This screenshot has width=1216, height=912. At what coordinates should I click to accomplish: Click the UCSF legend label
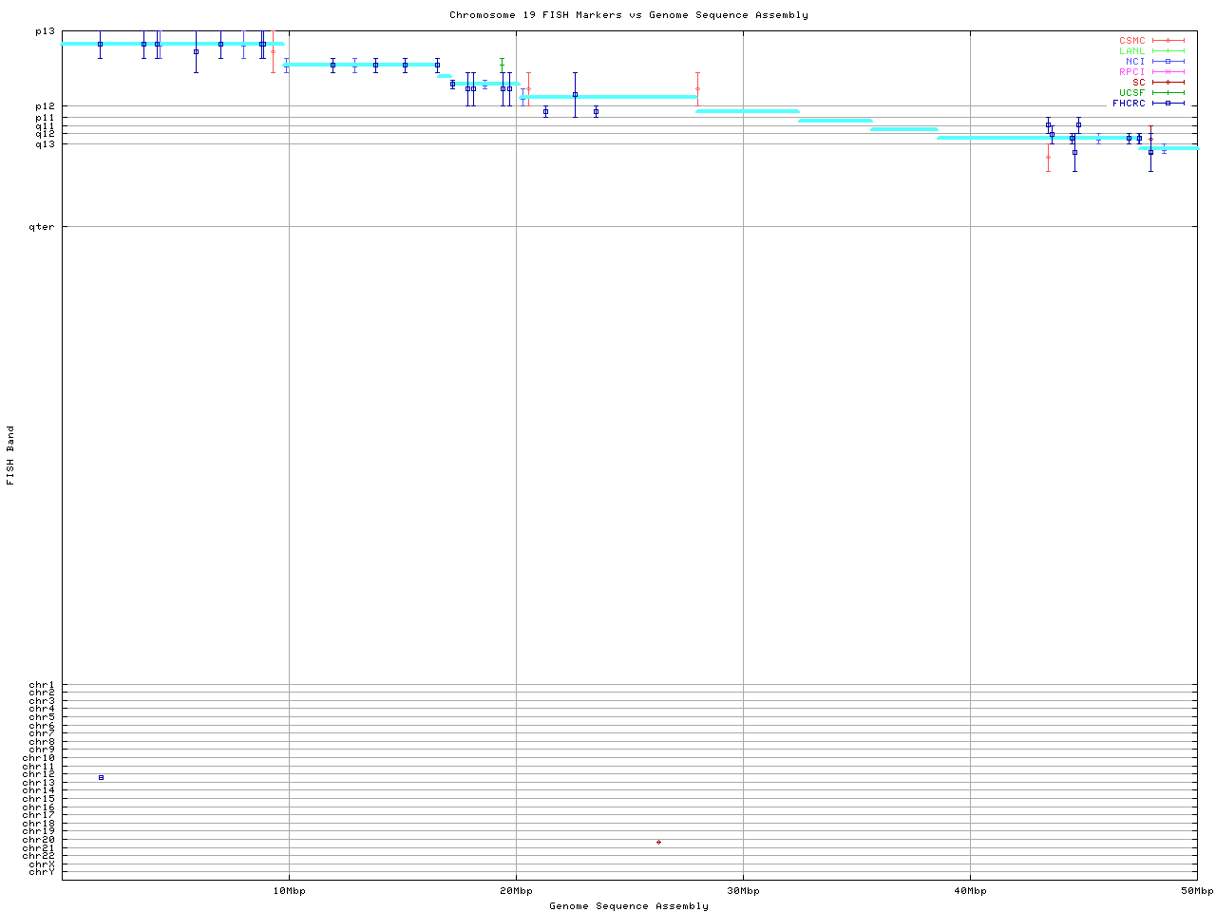coord(1131,93)
